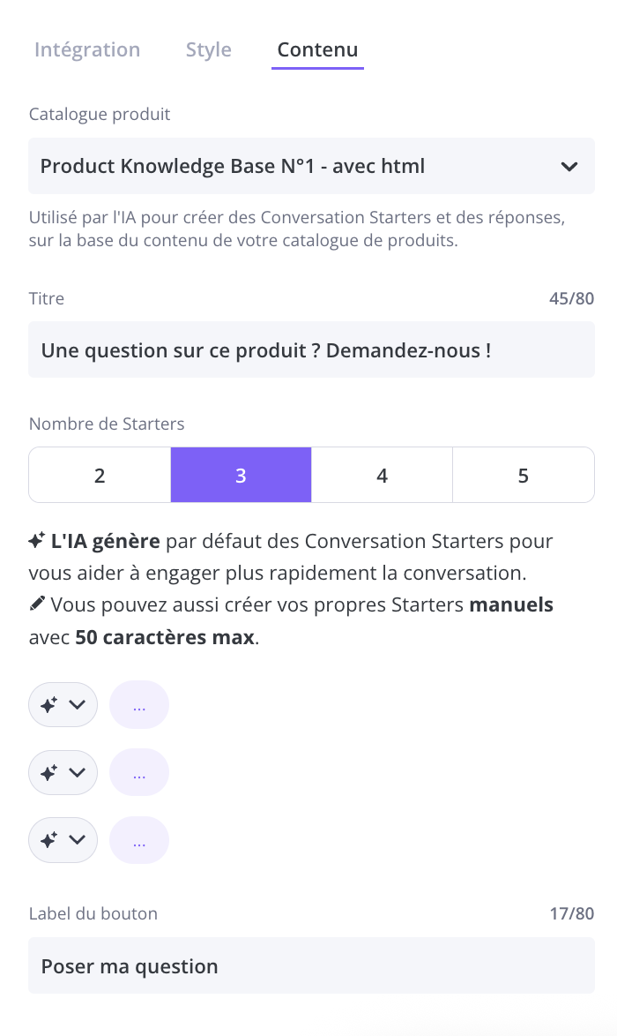Viewport: 617px width, 1036px height.
Task: Click the AI sparkle icon on first starter
Action: [x=49, y=704]
